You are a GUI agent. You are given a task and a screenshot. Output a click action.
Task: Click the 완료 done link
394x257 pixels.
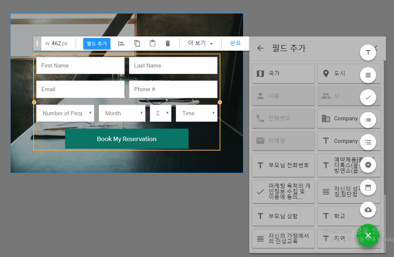click(x=235, y=43)
